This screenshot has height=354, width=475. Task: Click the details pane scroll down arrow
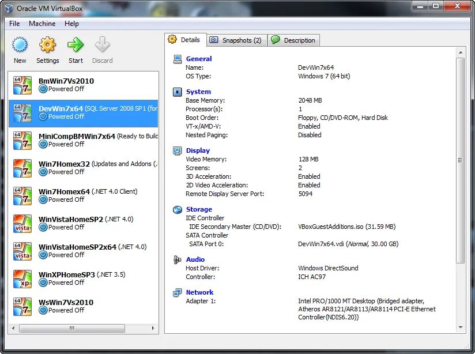tap(461, 327)
